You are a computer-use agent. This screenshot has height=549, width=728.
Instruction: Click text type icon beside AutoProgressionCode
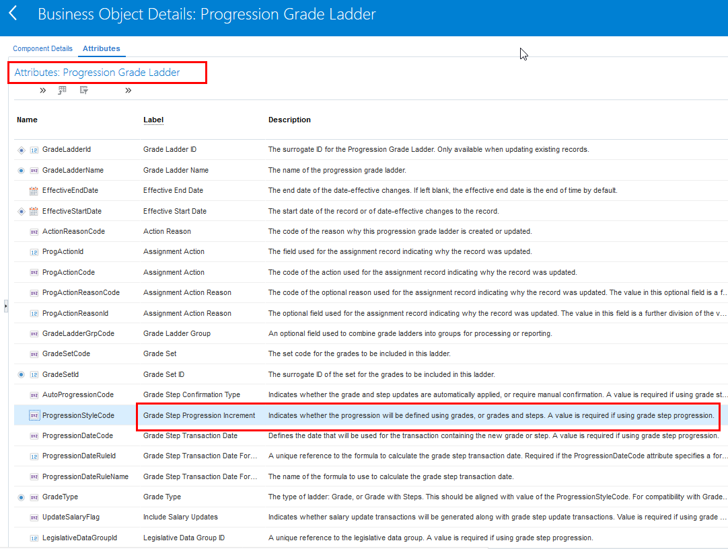(x=34, y=396)
